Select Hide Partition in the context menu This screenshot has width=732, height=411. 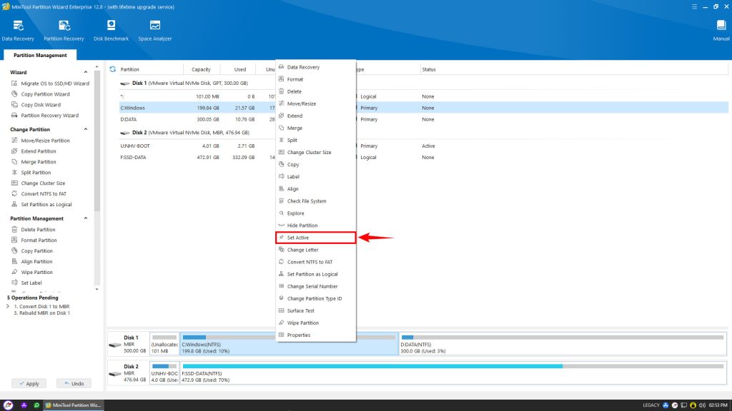(315, 225)
